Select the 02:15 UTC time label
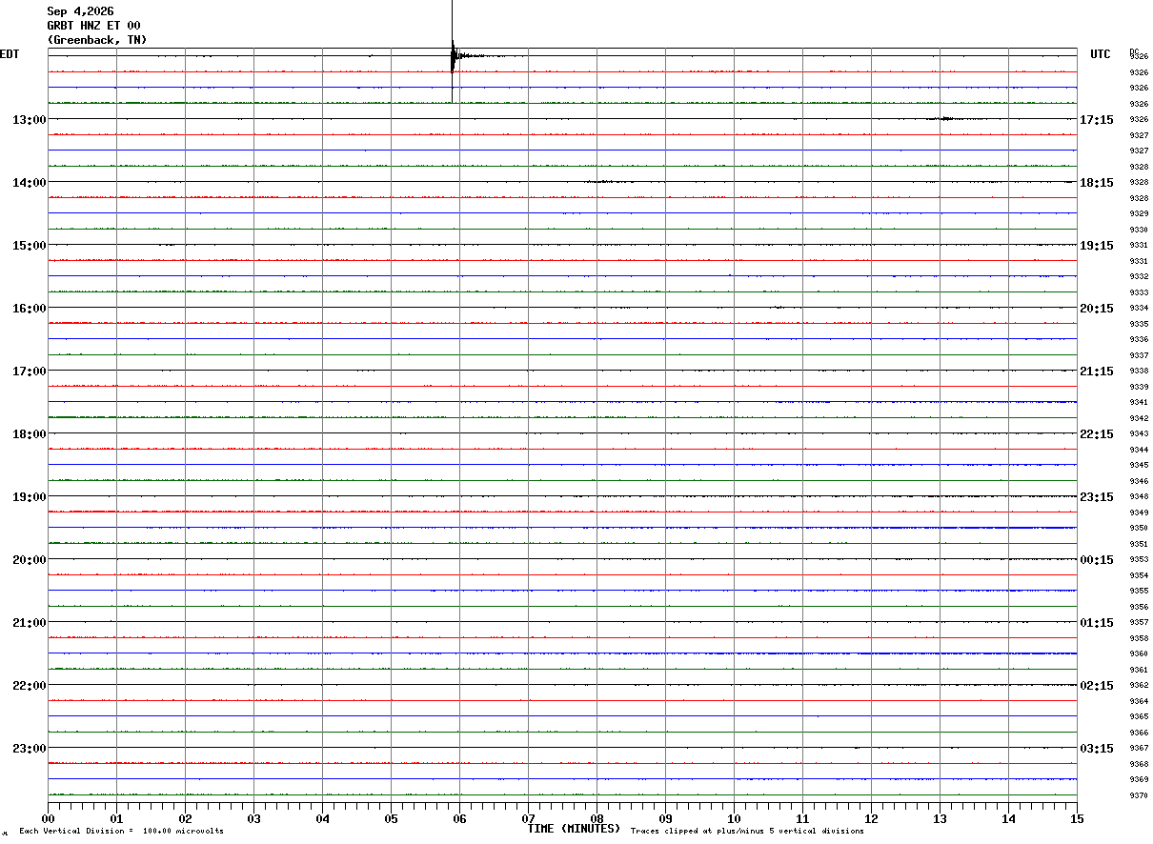 pos(1097,686)
